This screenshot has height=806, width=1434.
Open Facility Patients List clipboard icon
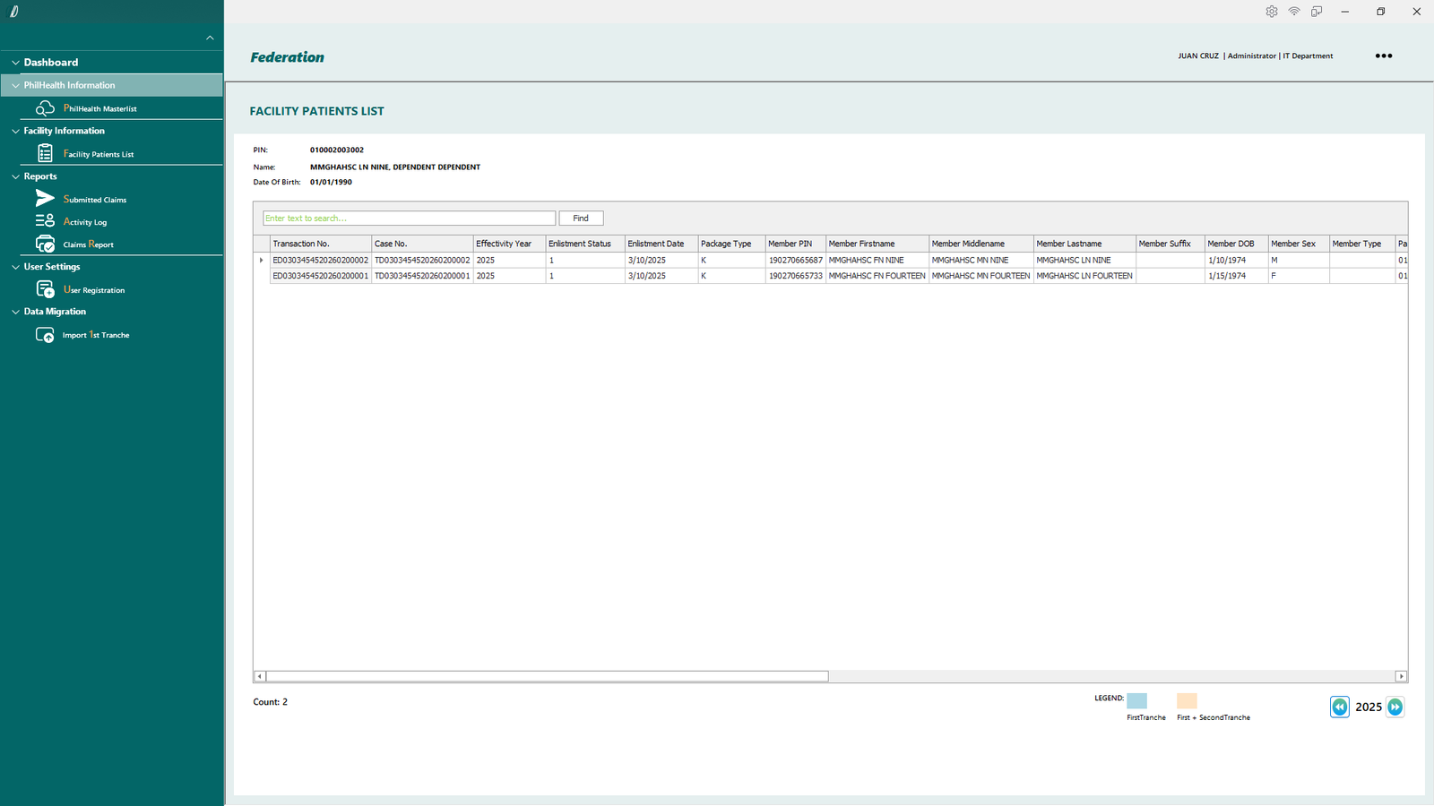click(x=45, y=154)
